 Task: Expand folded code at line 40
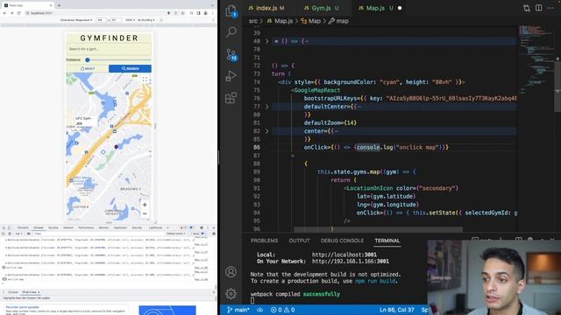(x=266, y=41)
